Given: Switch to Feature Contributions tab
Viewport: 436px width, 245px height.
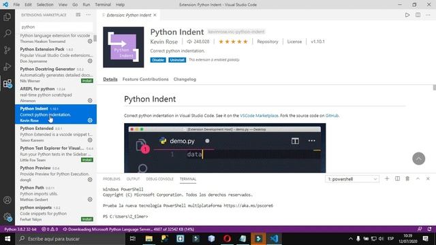Looking at the screenshot, I should (145, 79).
